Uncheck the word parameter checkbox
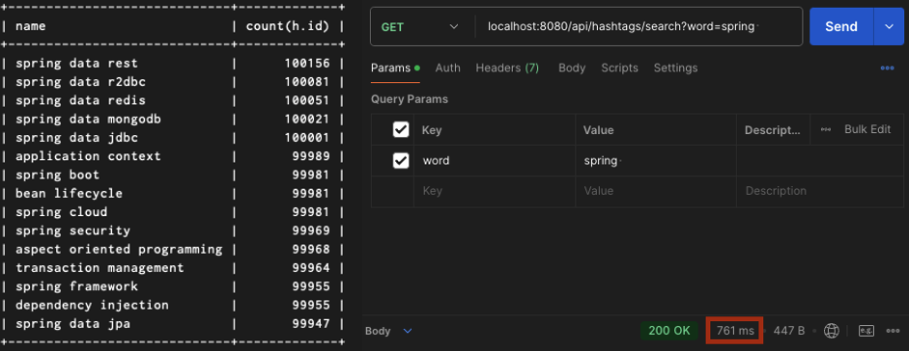This screenshot has width=909, height=351. (401, 160)
